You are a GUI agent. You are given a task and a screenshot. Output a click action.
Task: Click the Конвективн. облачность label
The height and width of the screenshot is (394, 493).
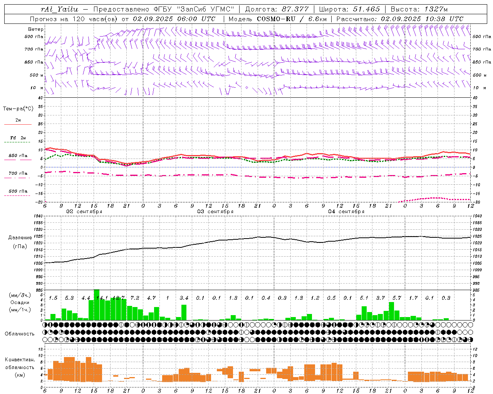(20, 364)
